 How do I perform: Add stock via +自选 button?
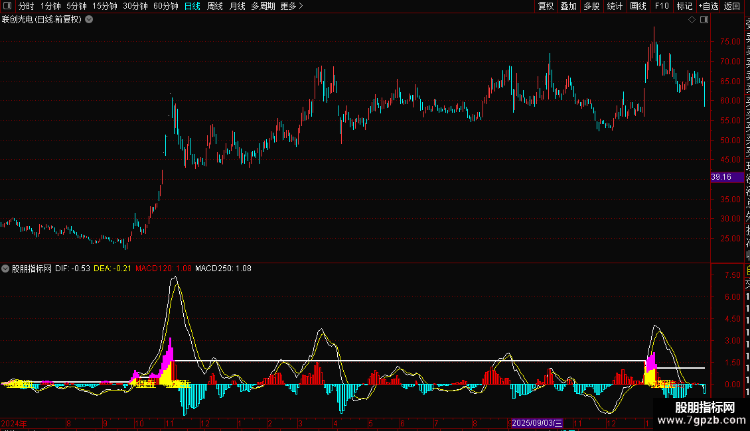[x=708, y=6]
